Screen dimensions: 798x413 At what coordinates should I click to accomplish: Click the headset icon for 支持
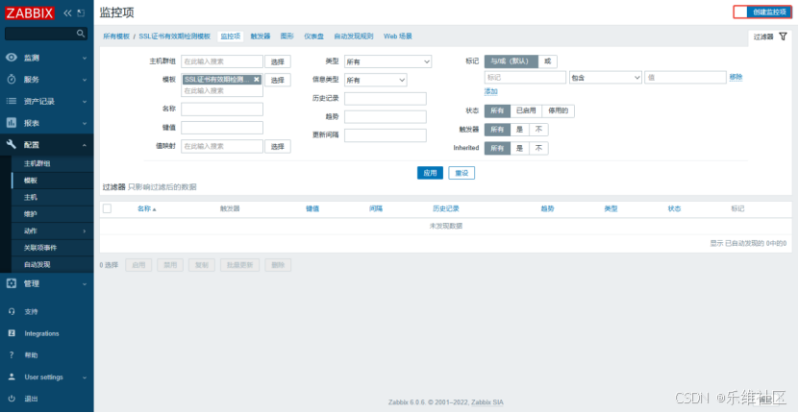(x=12, y=312)
